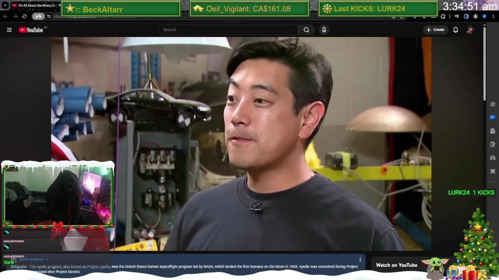Open the Create button menu
The image size is (499, 280).
[x=435, y=30]
